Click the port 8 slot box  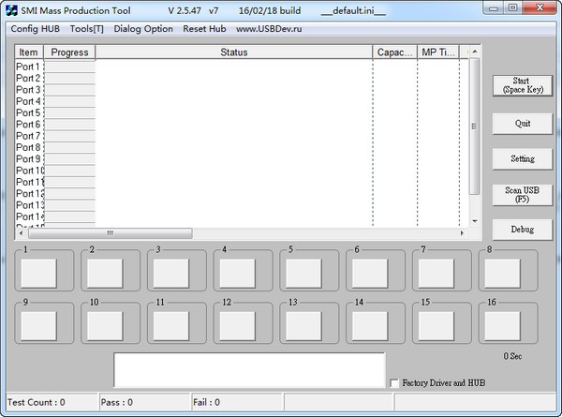tap(502, 273)
